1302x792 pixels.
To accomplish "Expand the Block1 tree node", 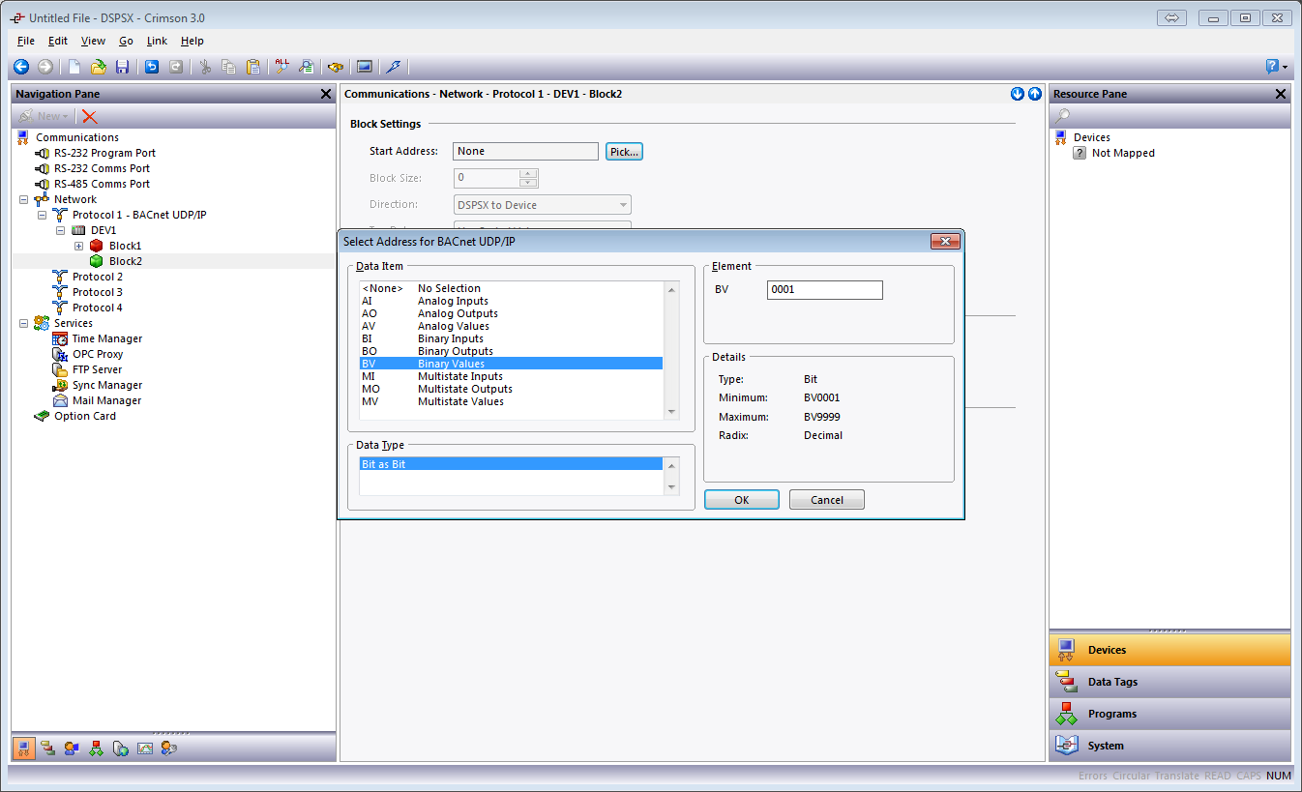I will [79, 246].
